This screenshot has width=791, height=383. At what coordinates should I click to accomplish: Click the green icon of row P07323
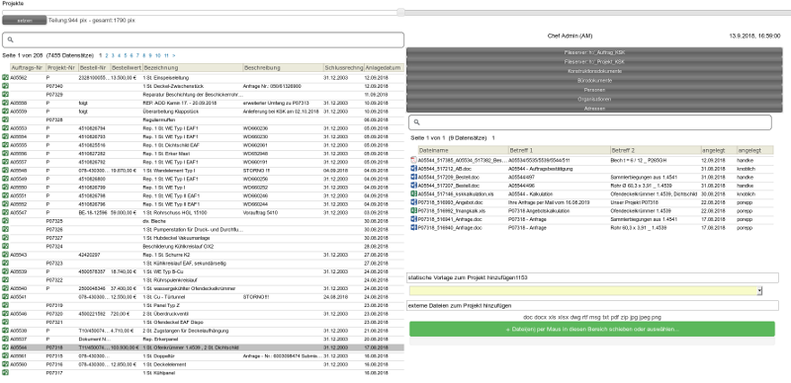pyautogui.click(x=6, y=263)
